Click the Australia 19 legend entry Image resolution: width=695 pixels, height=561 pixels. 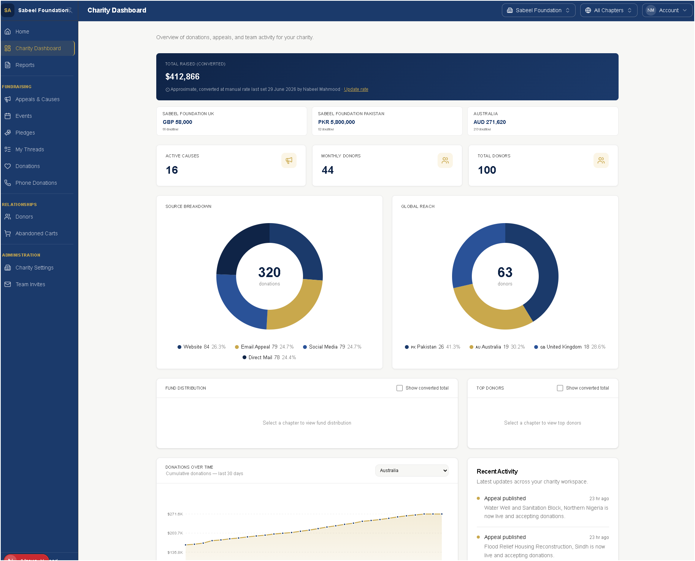[497, 347]
